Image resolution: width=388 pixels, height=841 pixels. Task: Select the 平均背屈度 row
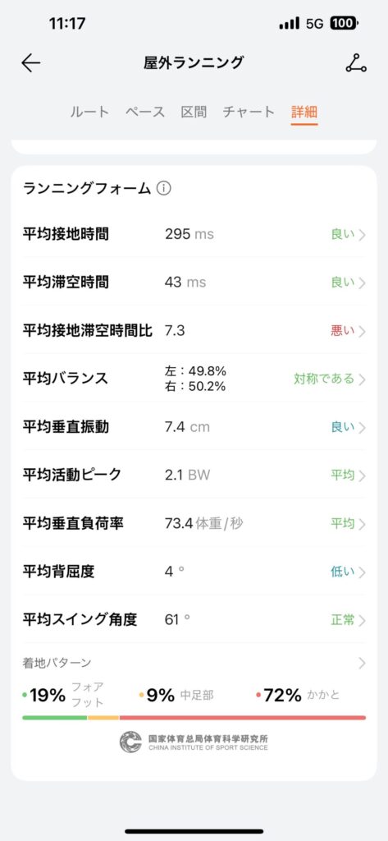coord(194,572)
